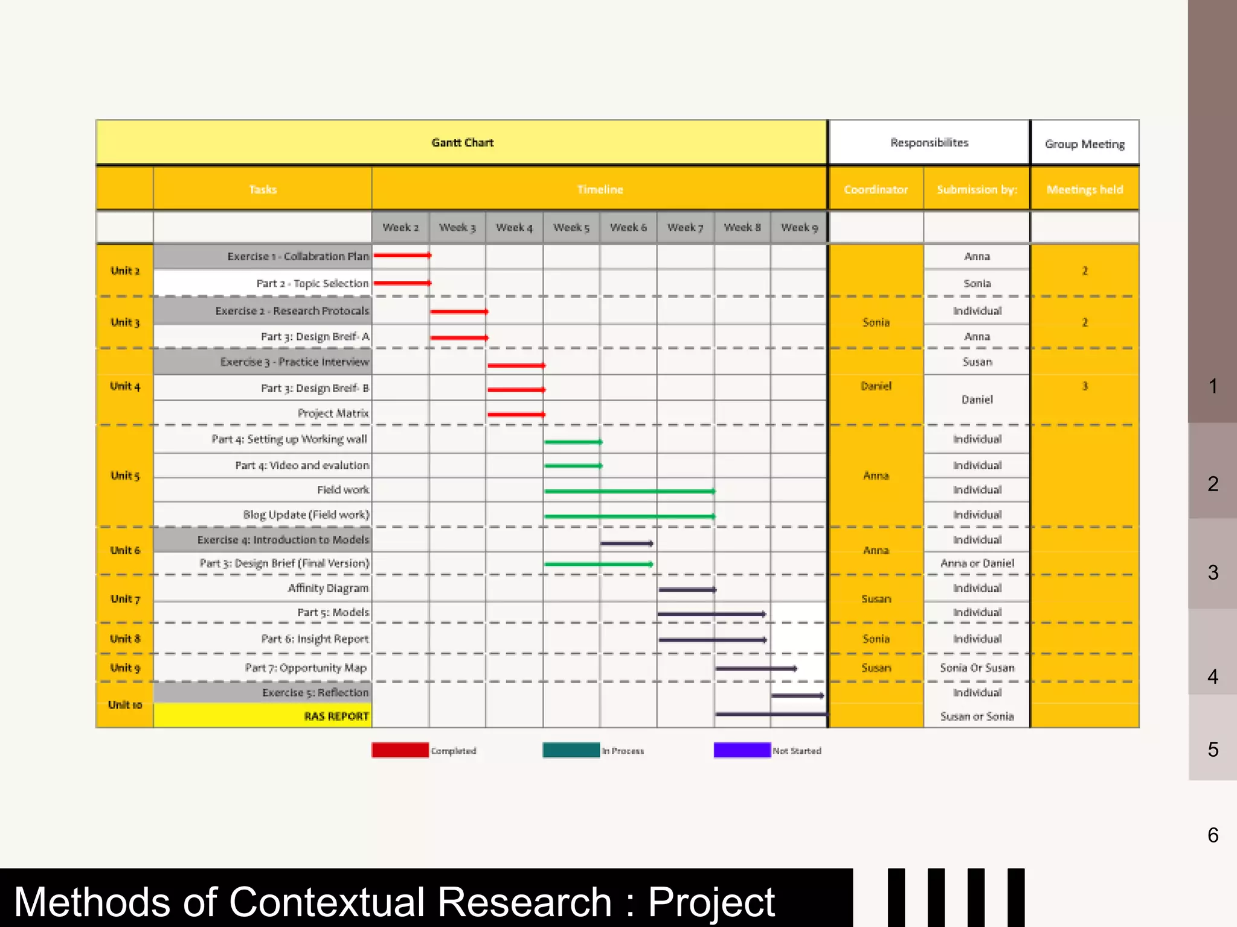Click the Unit 4 row label

tap(125, 386)
